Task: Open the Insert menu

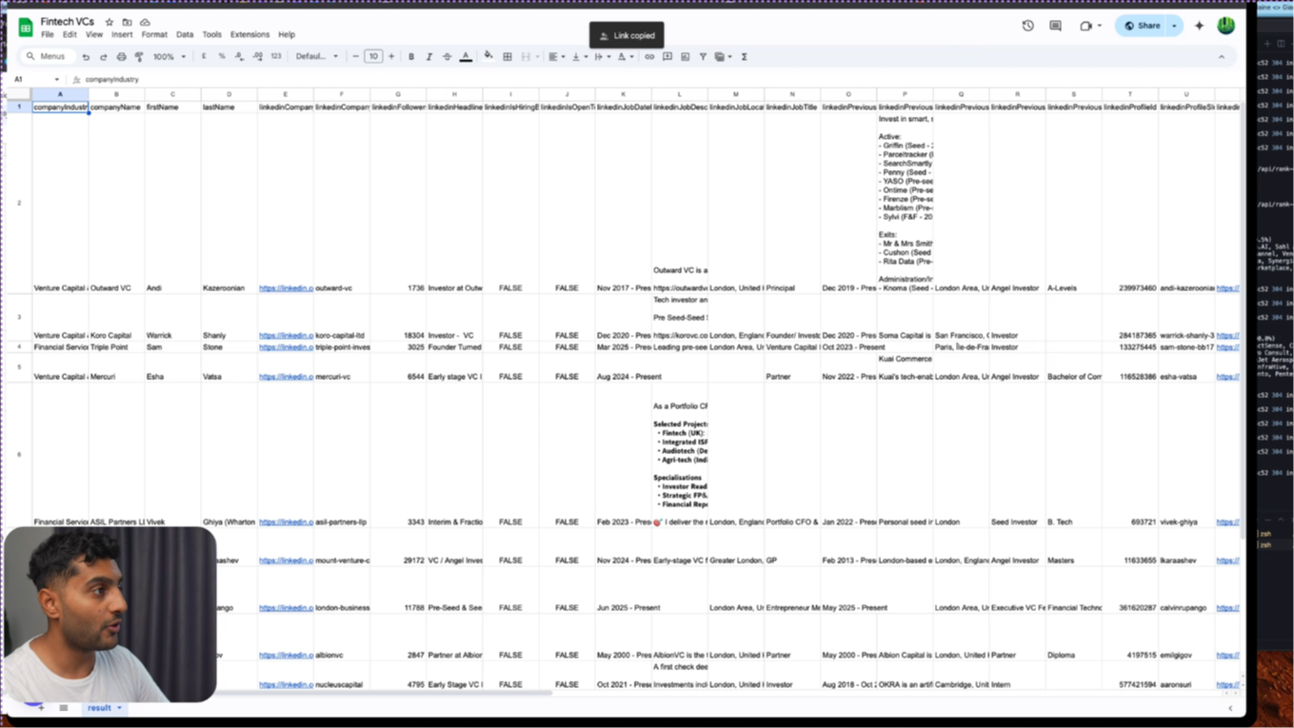Action: tap(122, 35)
